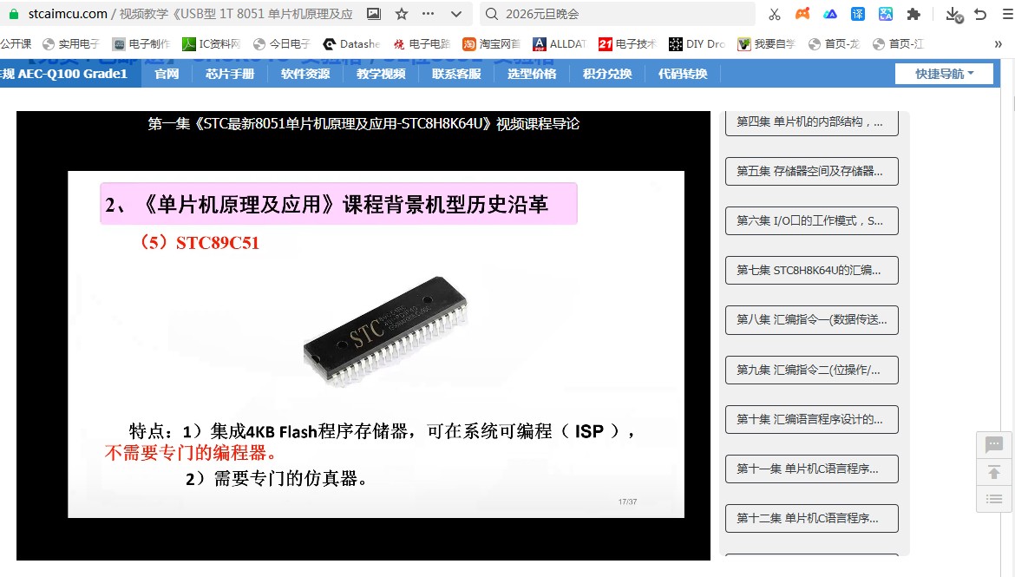Toggle the chat widget on the right edge
The image size is (1015, 577).
[x=992, y=444]
